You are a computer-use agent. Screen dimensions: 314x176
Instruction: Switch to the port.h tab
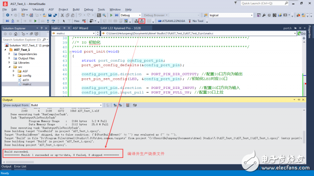(287, 28)
